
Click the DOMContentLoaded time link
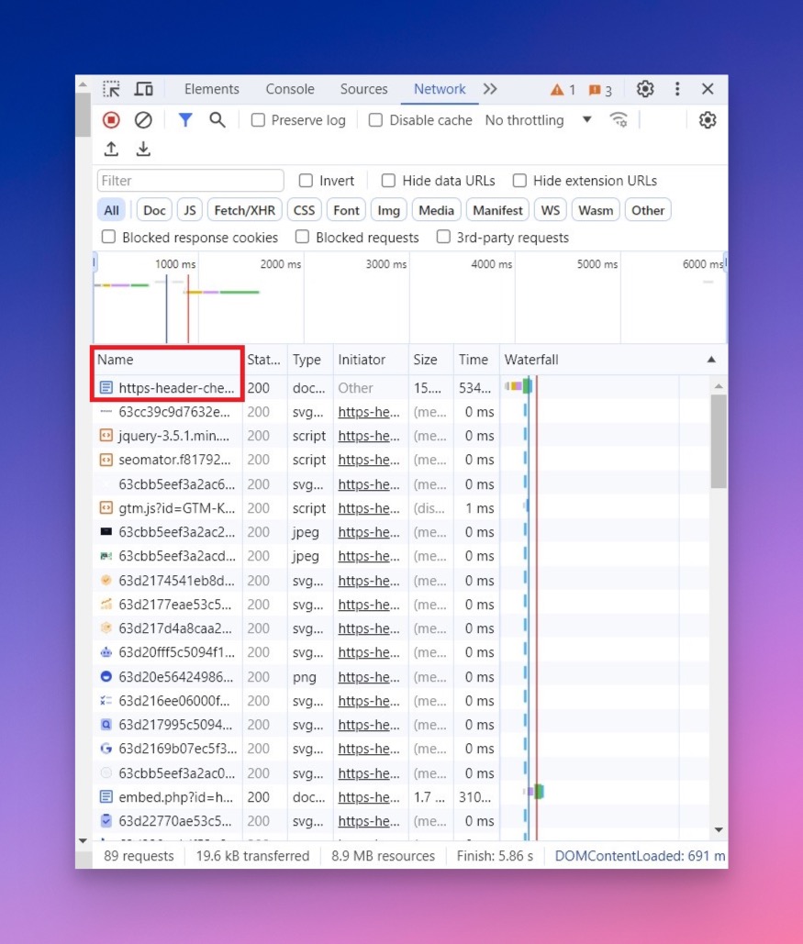638,855
